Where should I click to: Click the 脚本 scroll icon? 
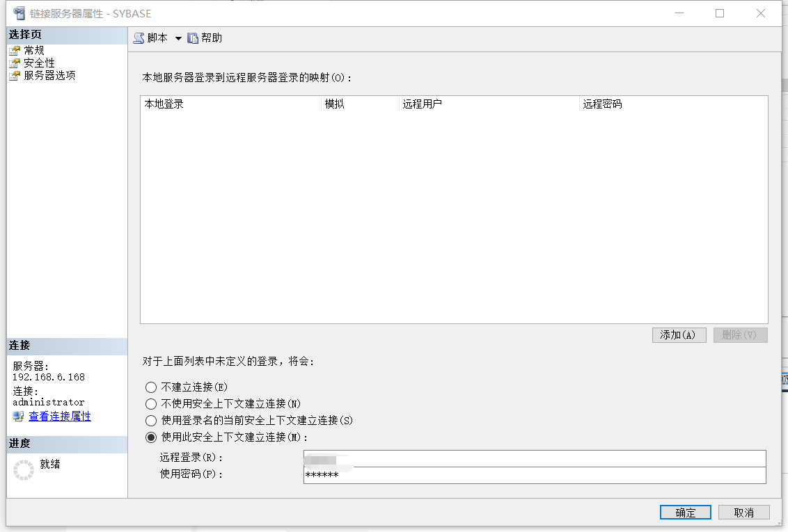point(139,38)
